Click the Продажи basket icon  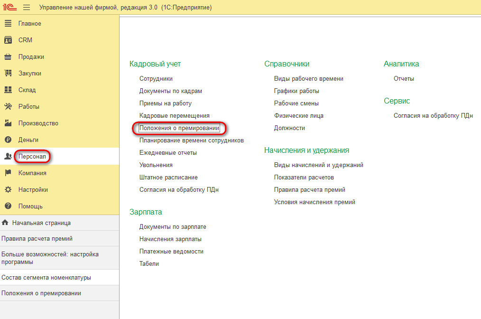8,56
